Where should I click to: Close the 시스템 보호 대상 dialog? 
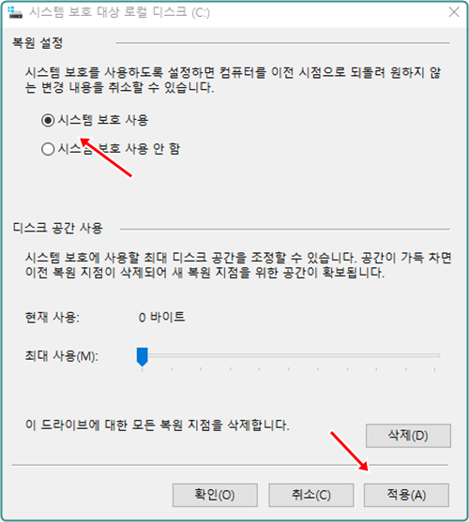coord(454,12)
